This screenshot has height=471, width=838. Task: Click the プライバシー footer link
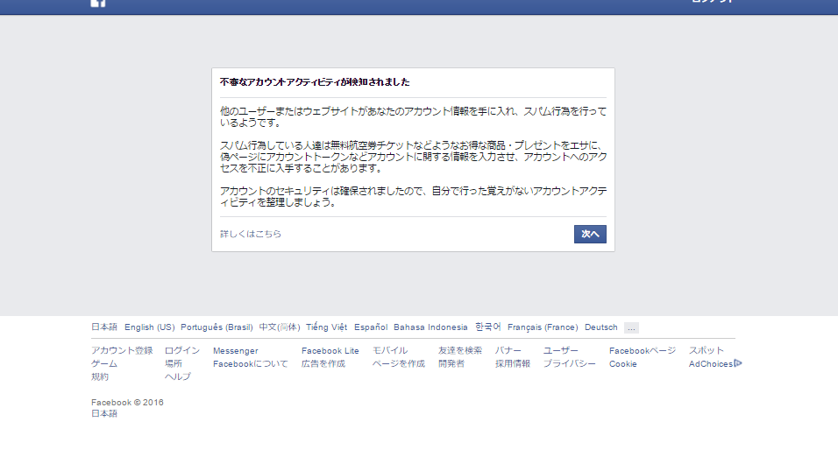[x=569, y=363]
